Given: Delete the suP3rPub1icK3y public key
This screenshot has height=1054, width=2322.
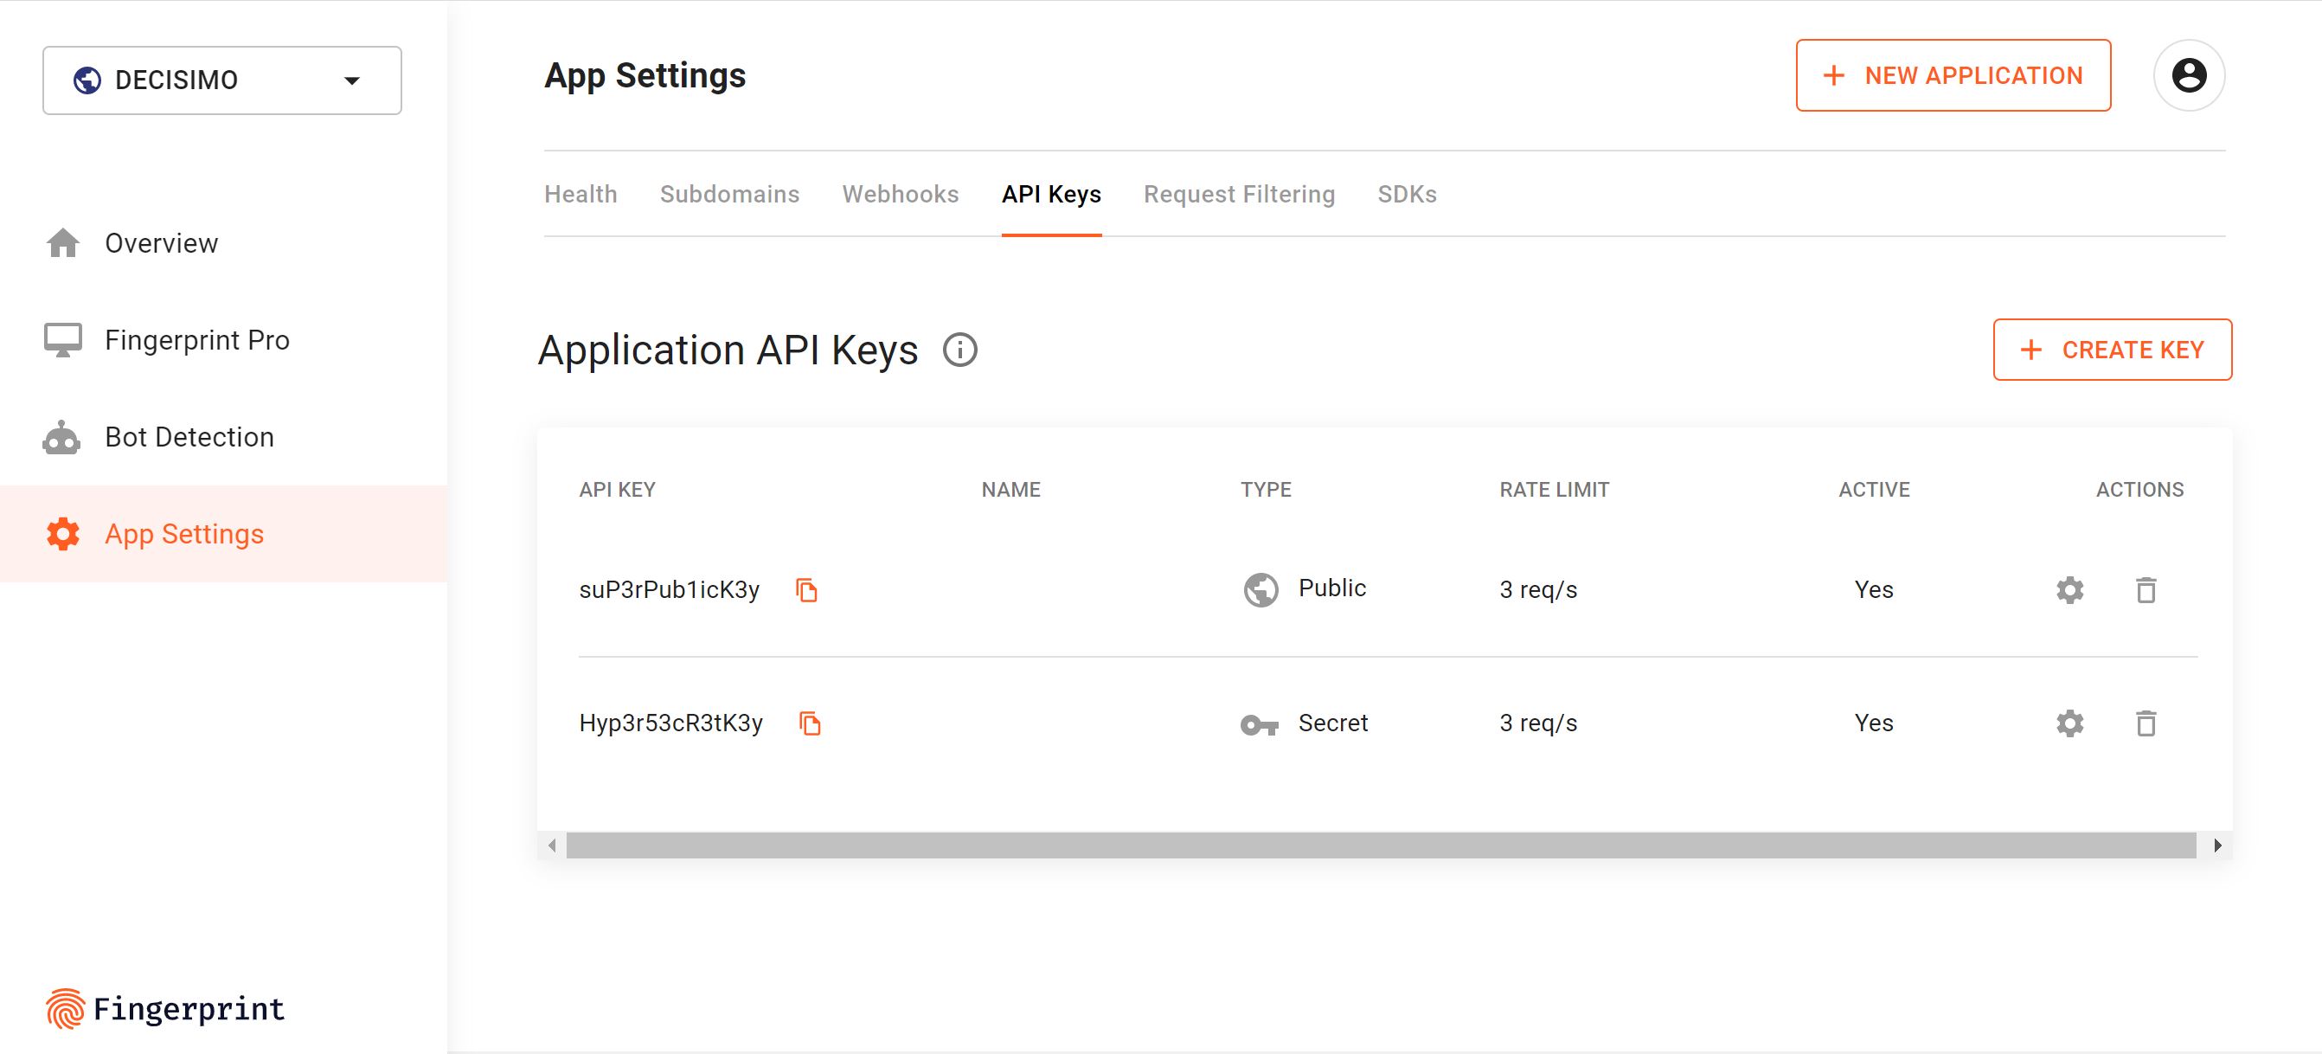Looking at the screenshot, I should [x=2146, y=589].
